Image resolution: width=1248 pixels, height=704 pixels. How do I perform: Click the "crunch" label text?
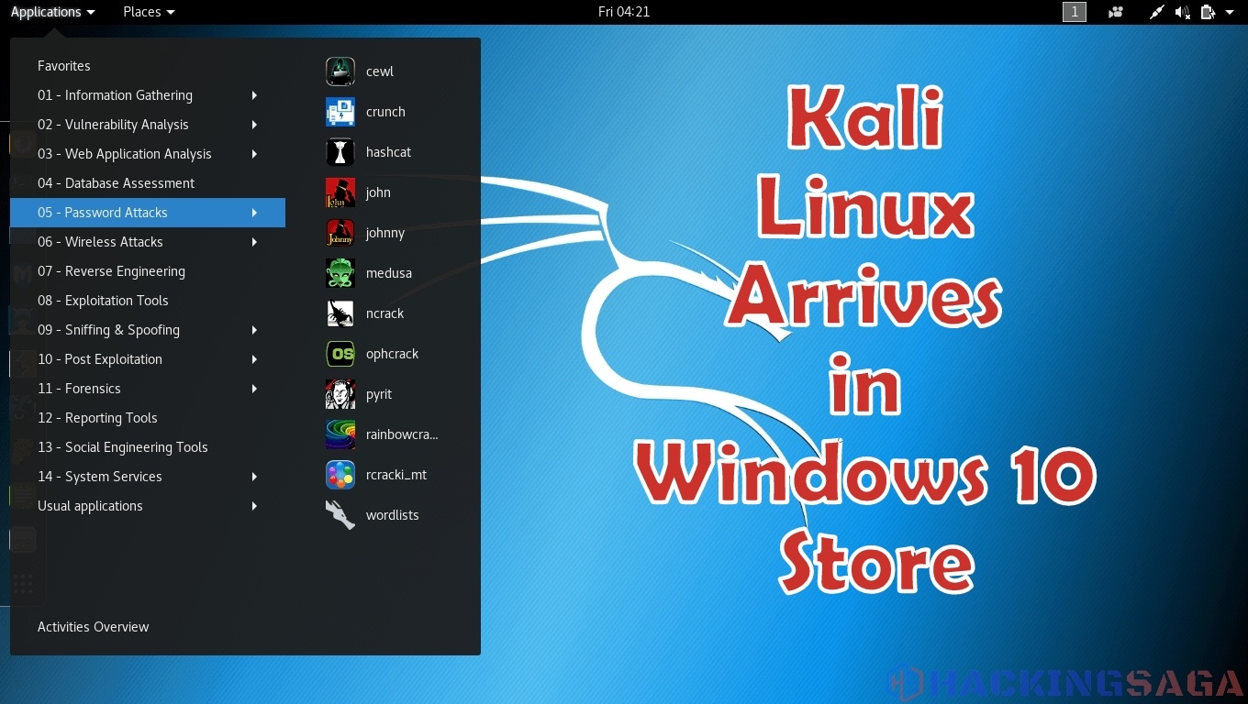[385, 112]
